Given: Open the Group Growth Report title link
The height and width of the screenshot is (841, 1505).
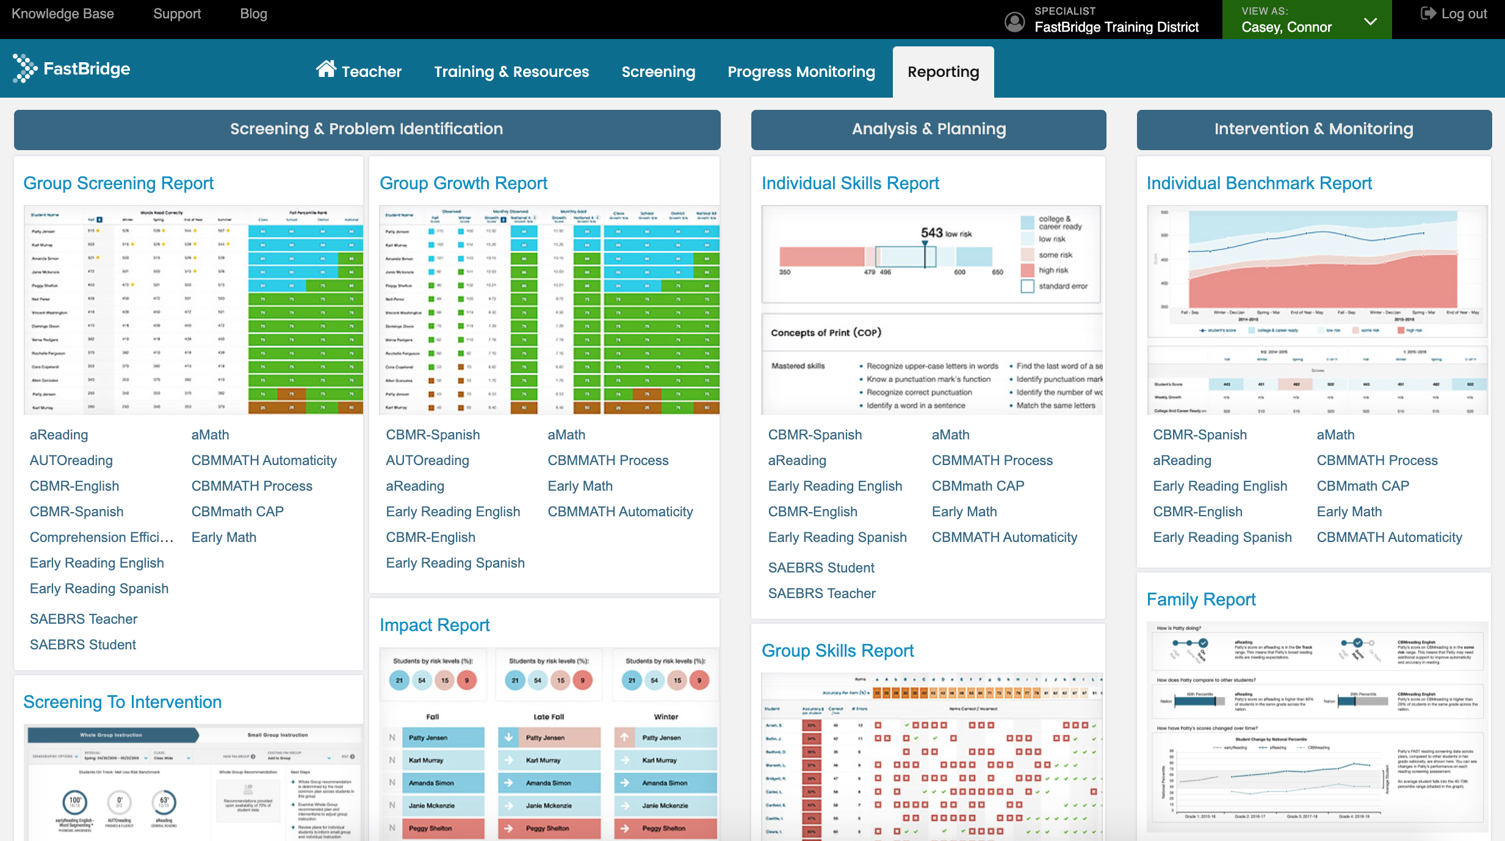Looking at the screenshot, I should point(463,183).
